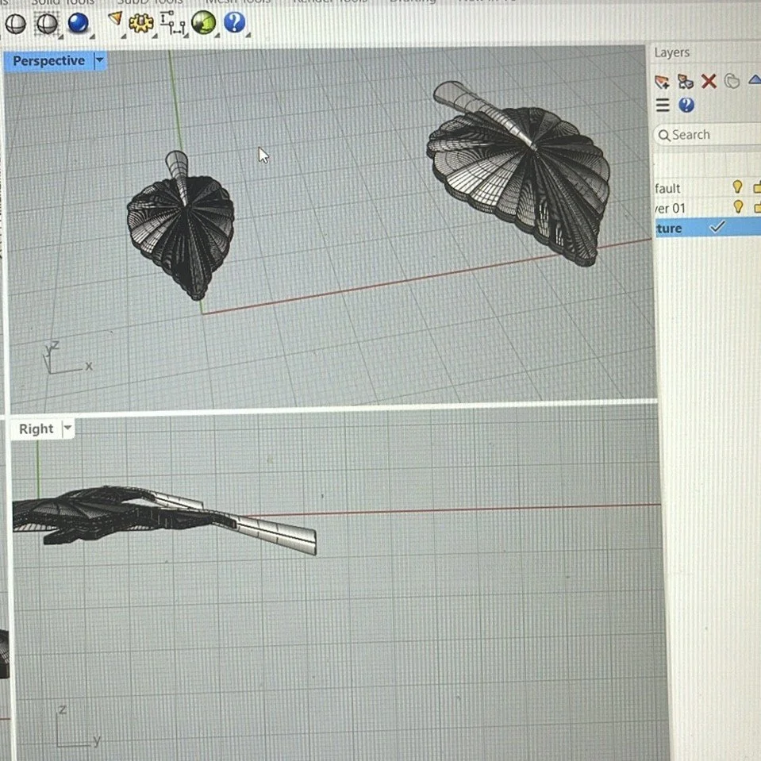Screen dimensions: 761x761
Task: Open flyout triangle of the camera cone icon
Action: [x=123, y=37]
